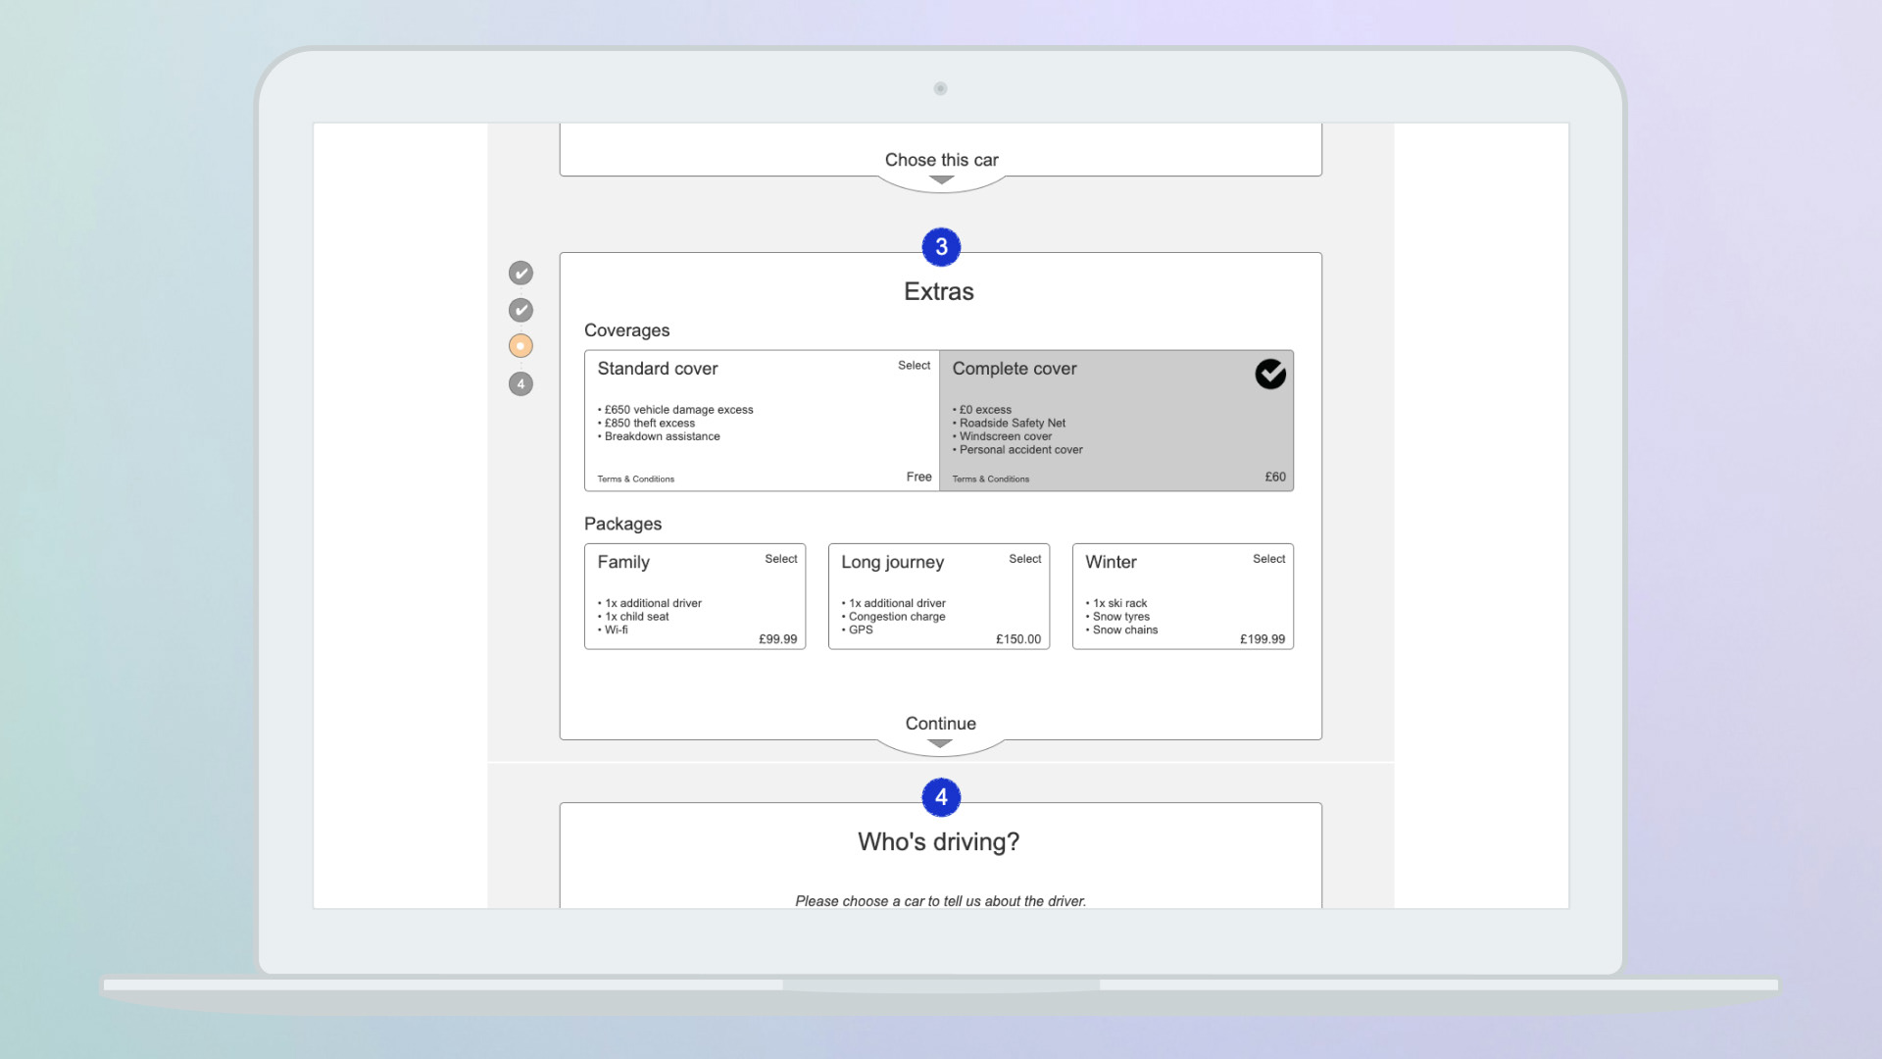Click the Extras section heading

(x=938, y=292)
